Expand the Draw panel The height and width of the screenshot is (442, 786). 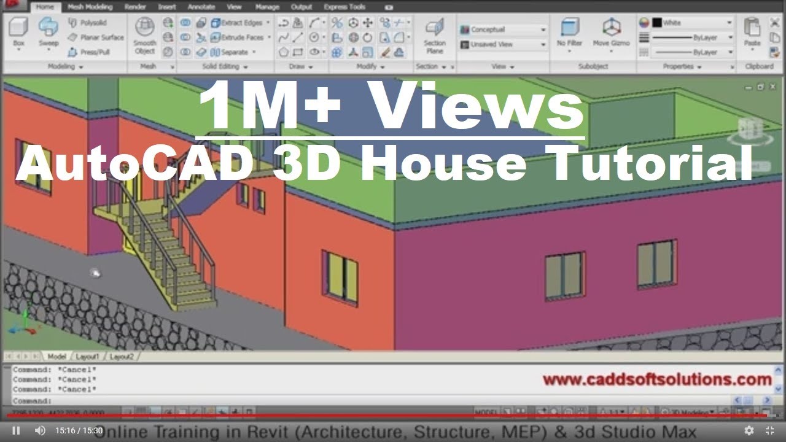click(300, 66)
